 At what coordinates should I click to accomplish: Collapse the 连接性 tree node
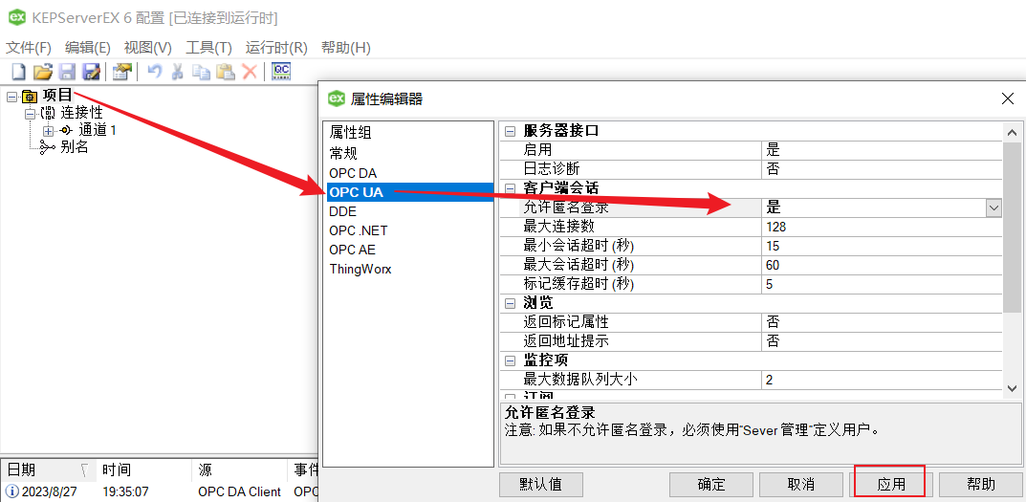pyautogui.click(x=30, y=113)
